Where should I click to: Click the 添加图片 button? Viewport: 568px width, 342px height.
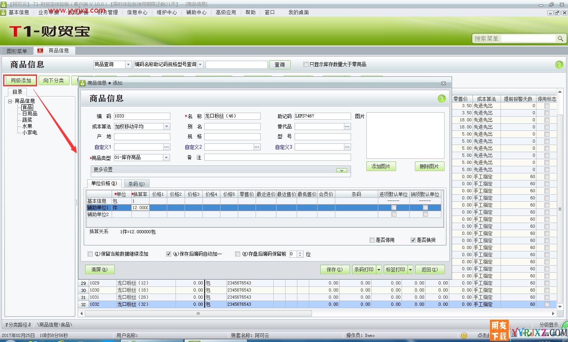pyautogui.click(x=381, y=166)
